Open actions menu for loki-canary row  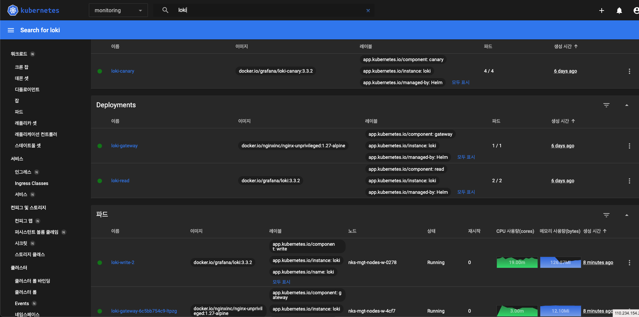click(x=630, y=71)
